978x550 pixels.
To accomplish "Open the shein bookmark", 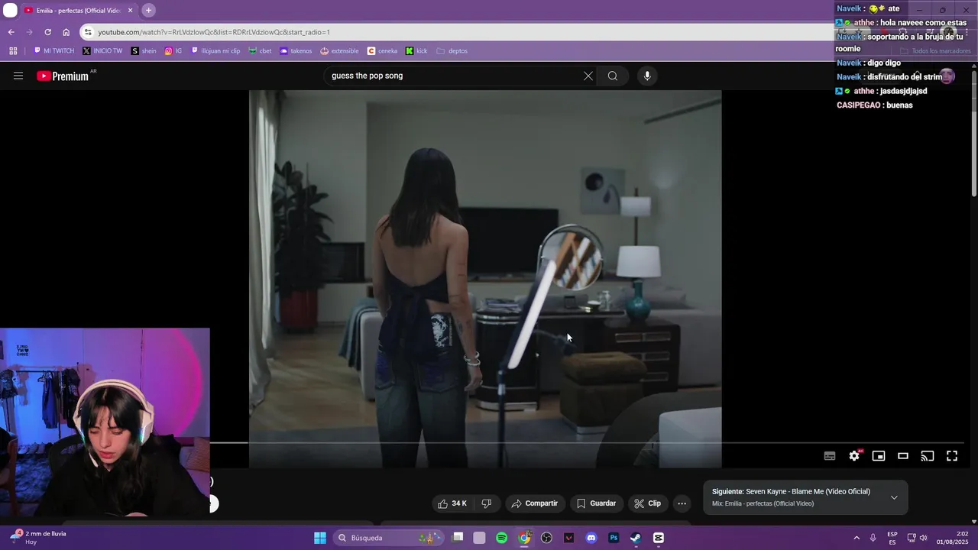I will click(144, 51).
